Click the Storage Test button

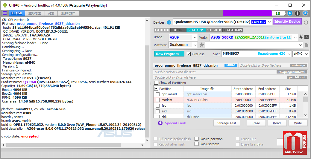point(227,123)
